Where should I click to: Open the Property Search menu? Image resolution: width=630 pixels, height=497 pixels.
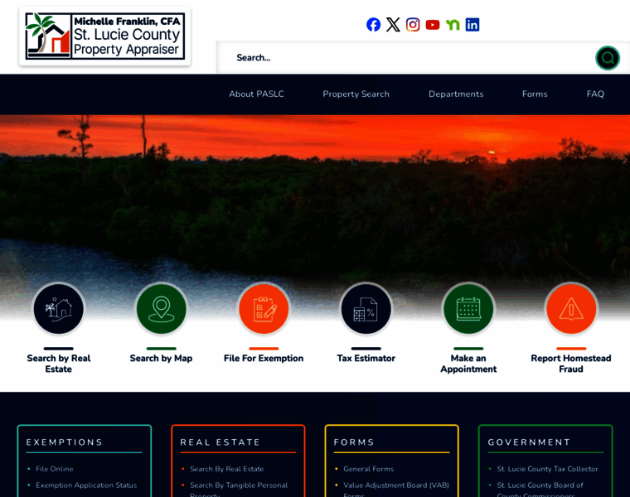tap(356, 94)
